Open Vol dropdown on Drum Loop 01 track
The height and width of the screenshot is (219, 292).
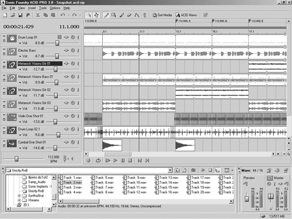point(20,43)
